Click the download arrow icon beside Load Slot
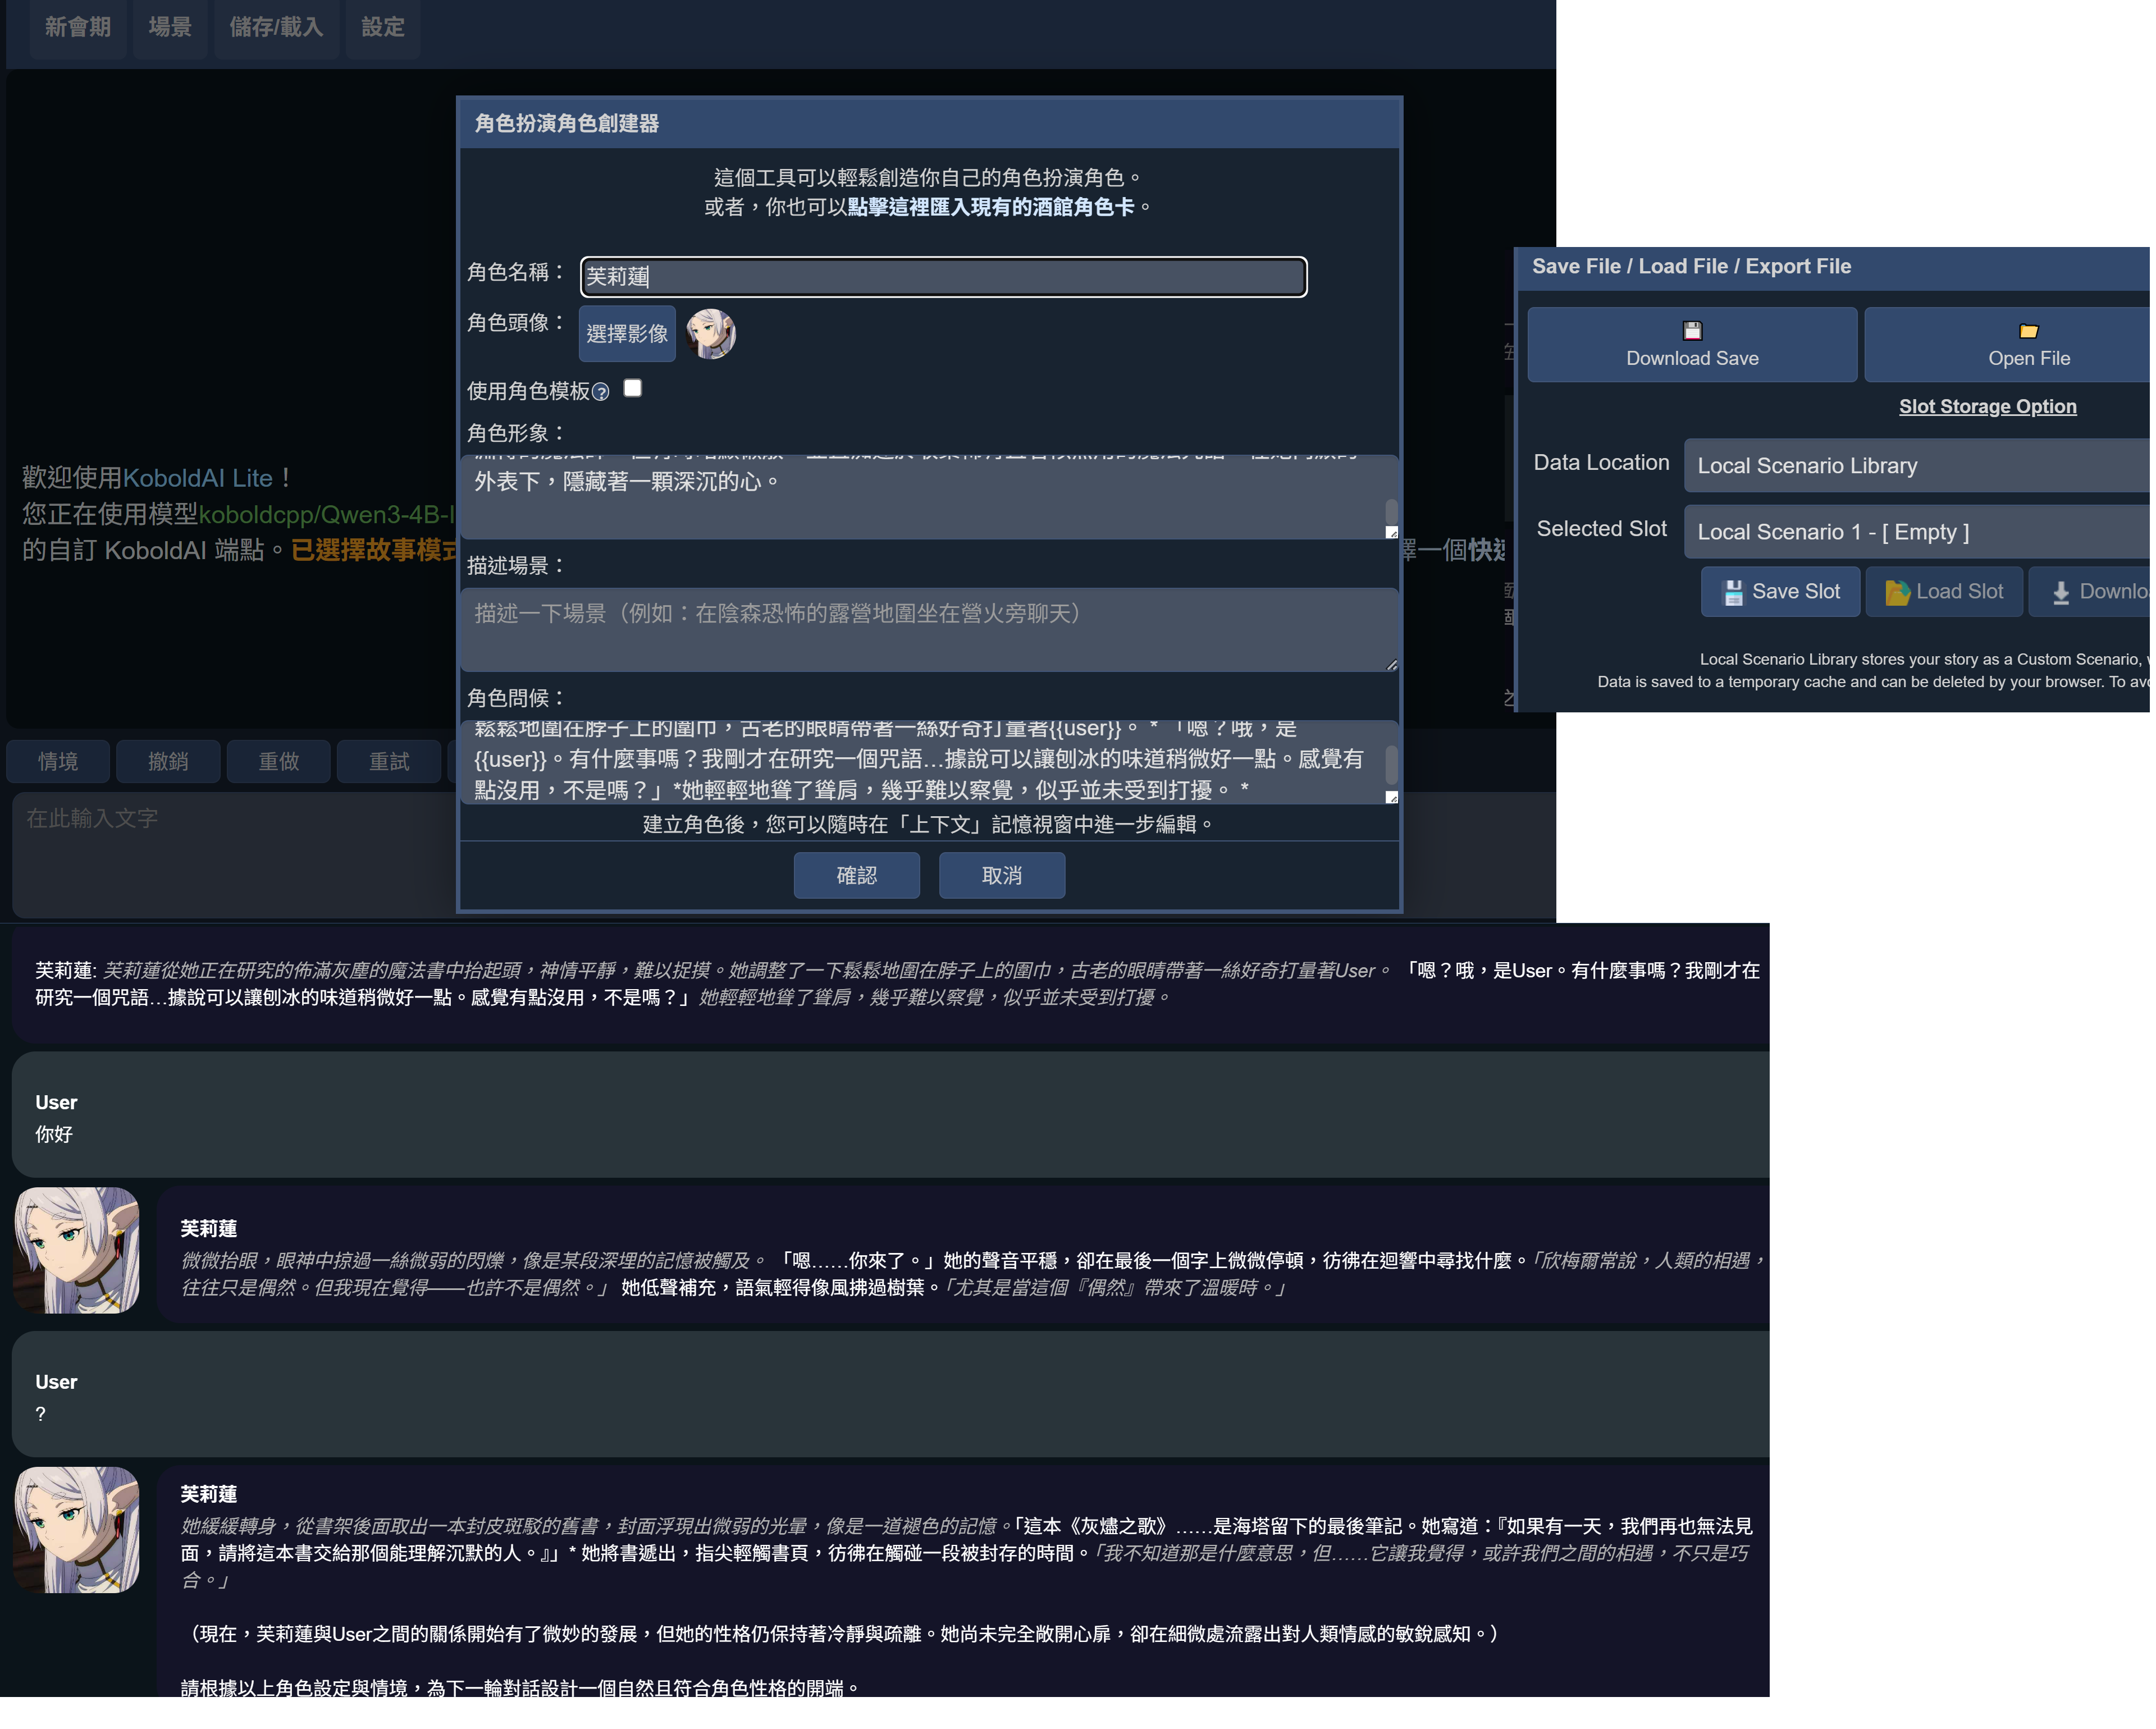Screen dimensions: 2156x1729 point(2060,592)
